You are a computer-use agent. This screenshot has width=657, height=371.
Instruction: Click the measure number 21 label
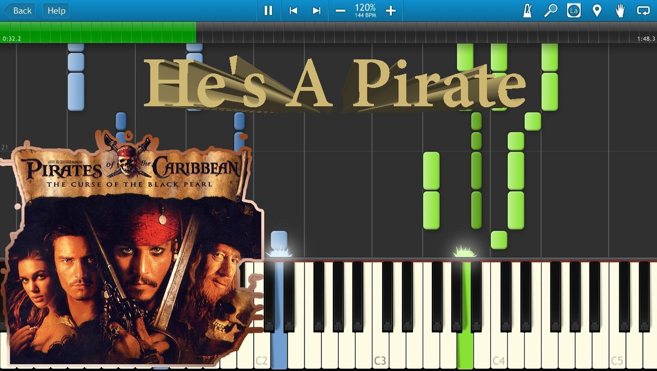(5, 147)
